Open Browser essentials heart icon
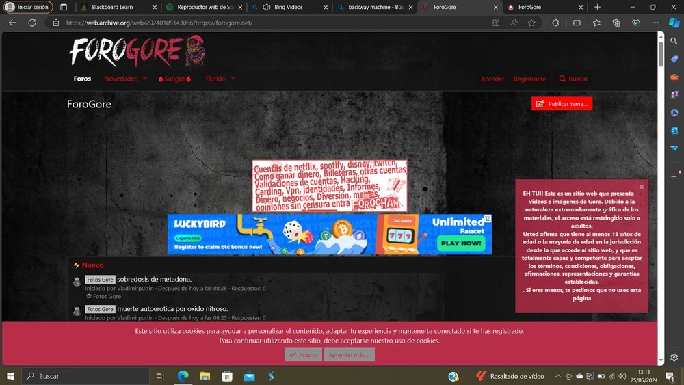Image resolution: width=684 pixels, height=385 pixels. tap(635, 23)
